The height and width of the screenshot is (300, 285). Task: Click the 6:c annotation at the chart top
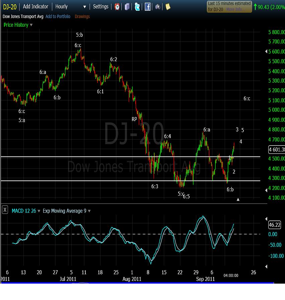78,45
